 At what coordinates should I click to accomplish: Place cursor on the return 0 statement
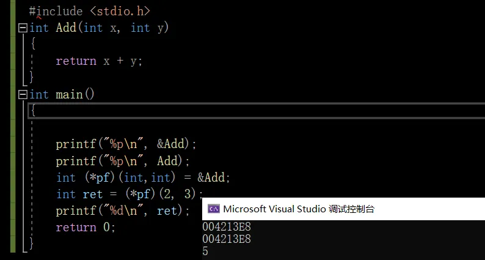[86, 227]
